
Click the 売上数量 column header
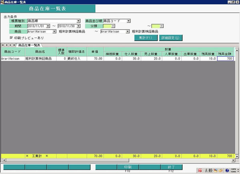pyautogui.click(x=151, y=54)
